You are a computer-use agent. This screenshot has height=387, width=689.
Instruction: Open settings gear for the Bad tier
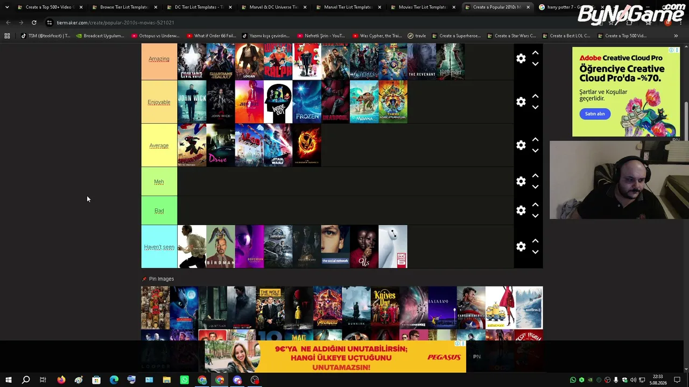point(521,210)
